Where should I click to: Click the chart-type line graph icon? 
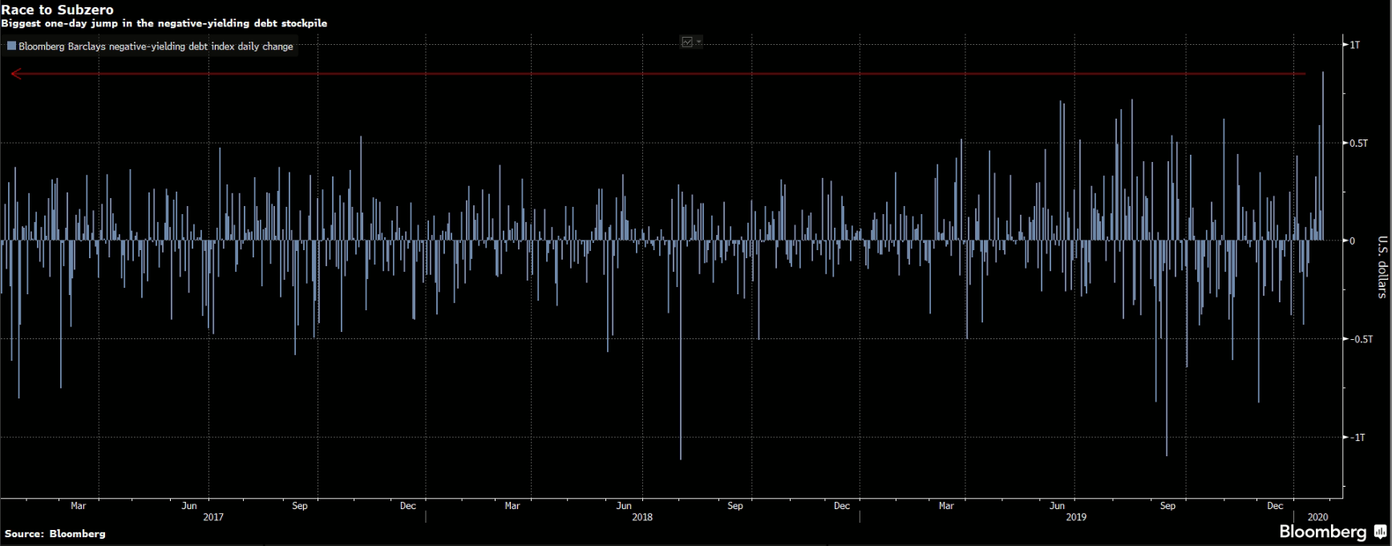686,42
